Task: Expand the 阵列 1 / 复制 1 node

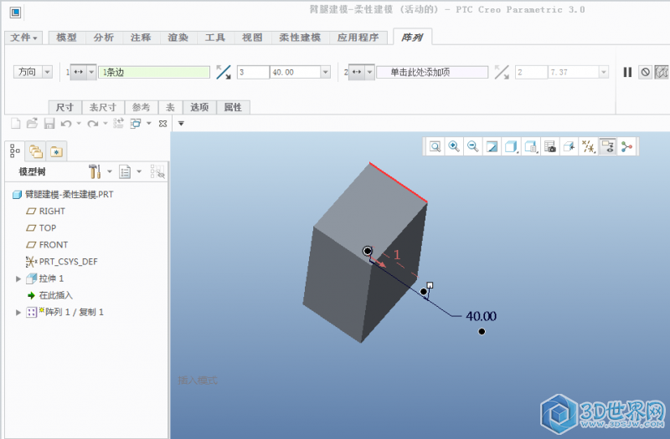Action: [x=18, y=312]
